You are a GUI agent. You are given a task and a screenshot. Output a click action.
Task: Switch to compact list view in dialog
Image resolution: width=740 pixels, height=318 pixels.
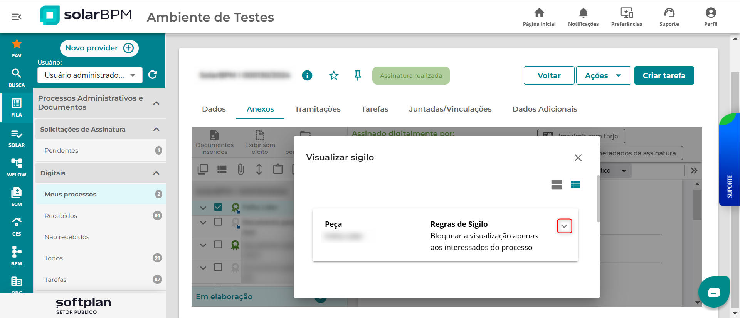tap(575, 185)
